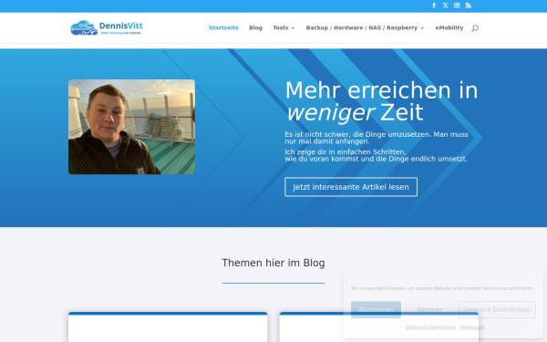Open the Facebook profile icon

point(434,5)
